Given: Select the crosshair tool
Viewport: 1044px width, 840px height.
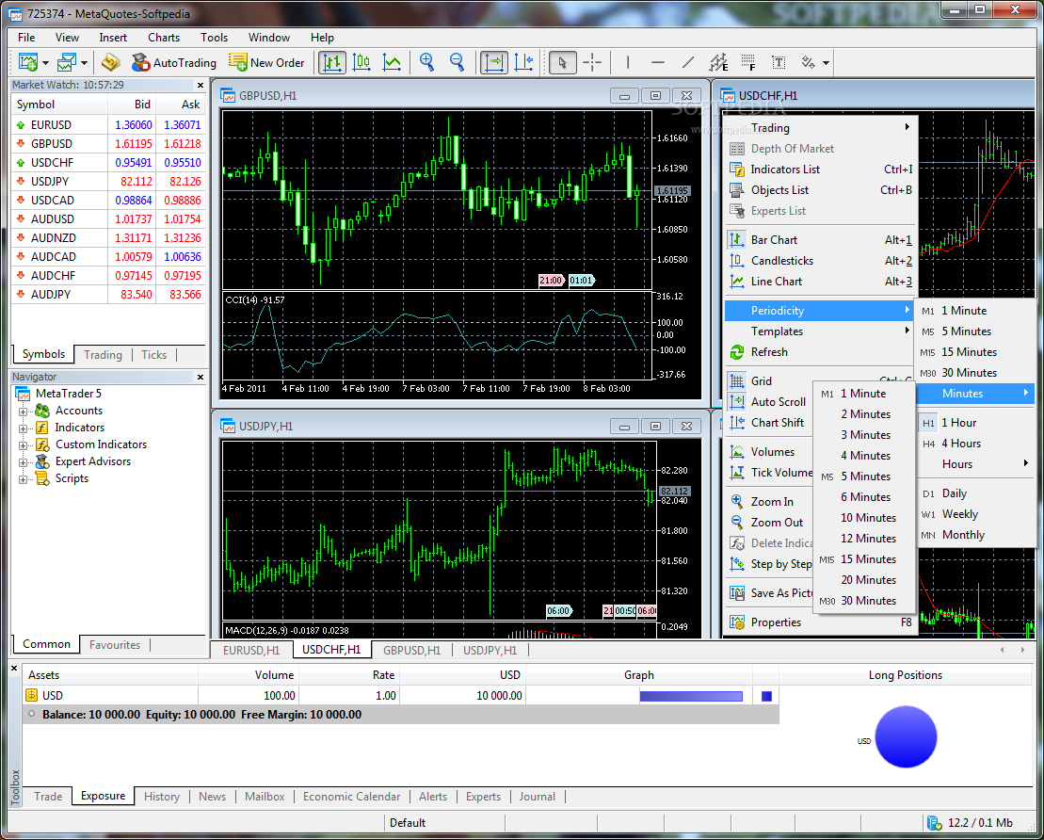Looking at the screenshot, I should pyautogui.click(x=592, y=62).
